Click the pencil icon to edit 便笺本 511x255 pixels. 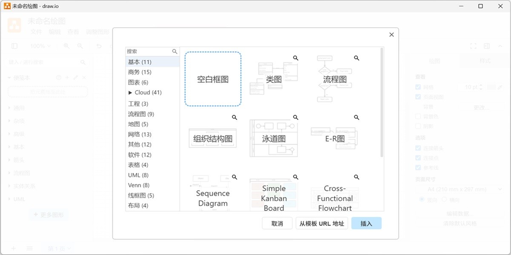76,77
